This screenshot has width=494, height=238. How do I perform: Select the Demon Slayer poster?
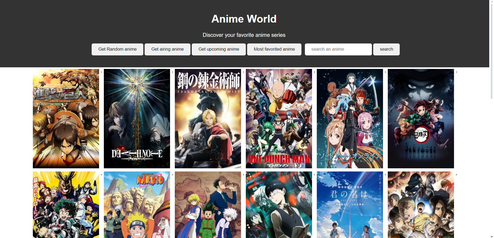pos(421,118)
